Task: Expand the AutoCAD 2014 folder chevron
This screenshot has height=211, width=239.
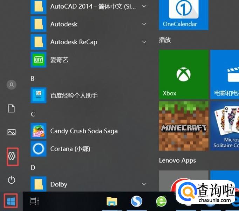Action: point(144,6)
